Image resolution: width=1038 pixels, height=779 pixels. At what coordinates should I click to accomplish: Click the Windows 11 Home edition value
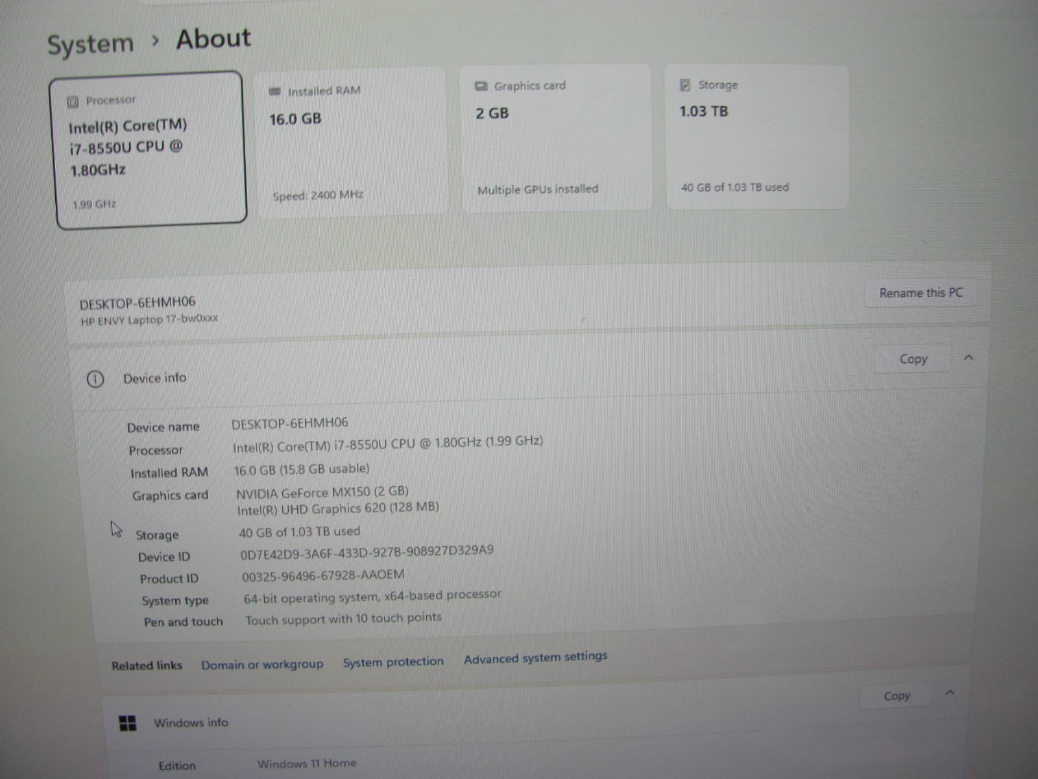(307, 763)
